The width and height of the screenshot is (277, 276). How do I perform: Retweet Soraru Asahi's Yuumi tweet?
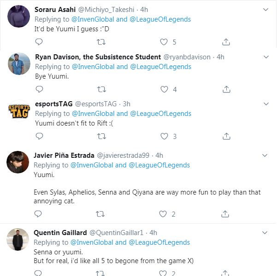tap(101, 42)
